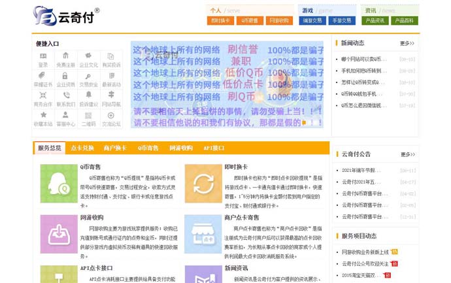Click the green Q币寄售 service image
Image resolution: width=451 pixels, height=283 pixels.
59,183
